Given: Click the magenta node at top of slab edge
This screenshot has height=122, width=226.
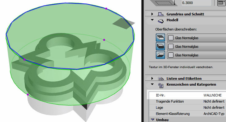Looking at the screenshot, I should pos(106,9).
